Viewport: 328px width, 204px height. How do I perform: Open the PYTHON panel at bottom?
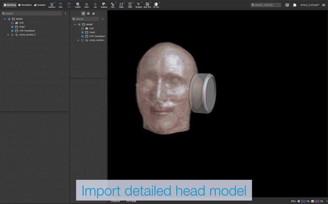(131, 202)
